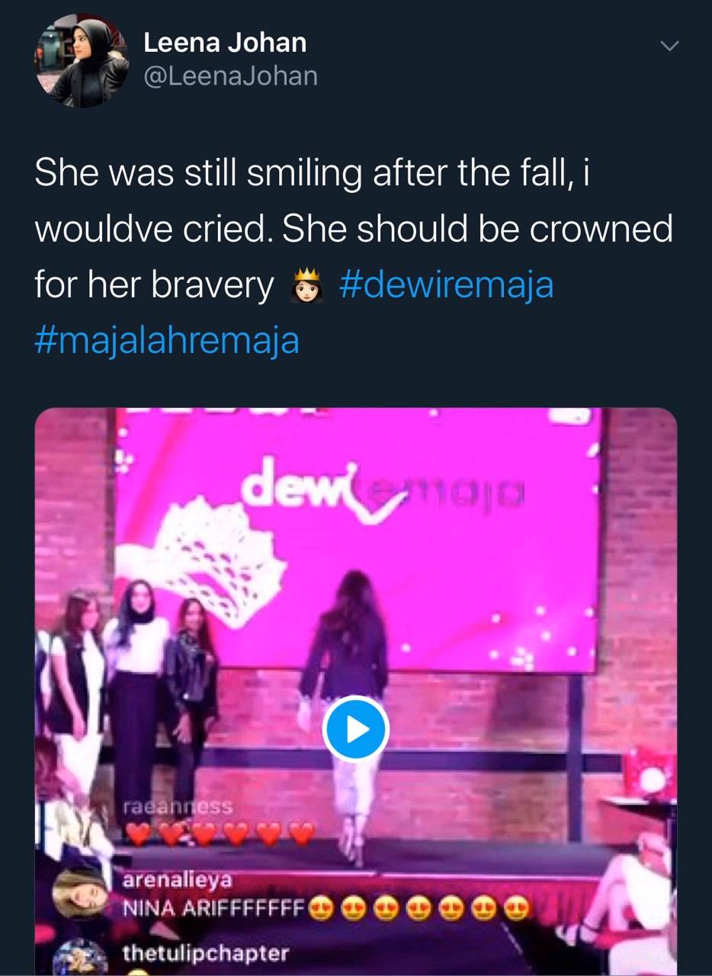Click the Leena Johan display name
The height and width of the screenshot is (976, 712).
(x=225, y=43)
